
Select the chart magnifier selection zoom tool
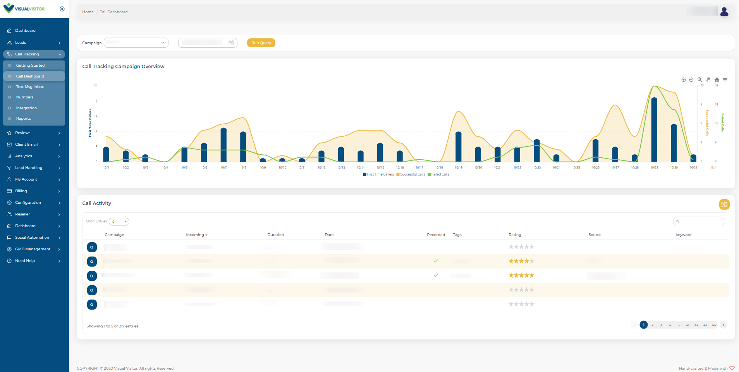(x=700, y=80)
